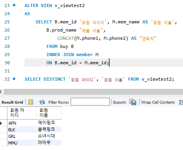The width and height of the screenshot is (183, 150).
Task: Click FROM v_viewtest2 on line 32
Action: (x=151, y=79)
